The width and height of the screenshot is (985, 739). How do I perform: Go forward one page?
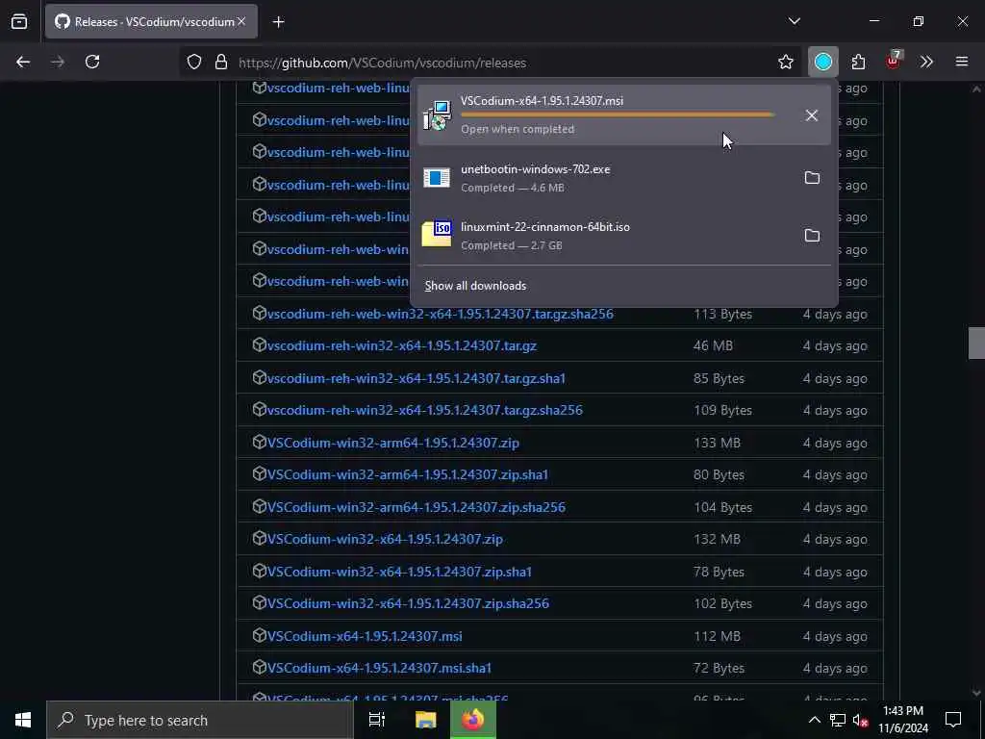58,62
